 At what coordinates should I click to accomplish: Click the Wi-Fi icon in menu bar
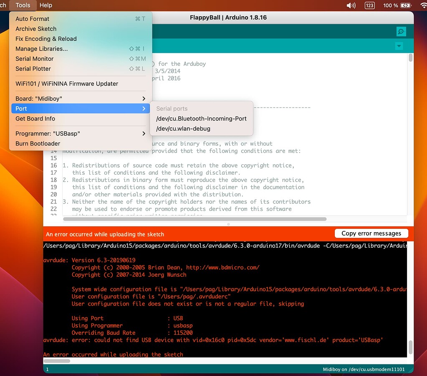[x=424, y=5]
